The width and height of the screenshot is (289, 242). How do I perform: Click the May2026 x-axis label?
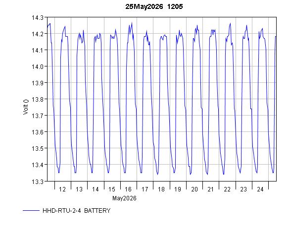point(124,198)
